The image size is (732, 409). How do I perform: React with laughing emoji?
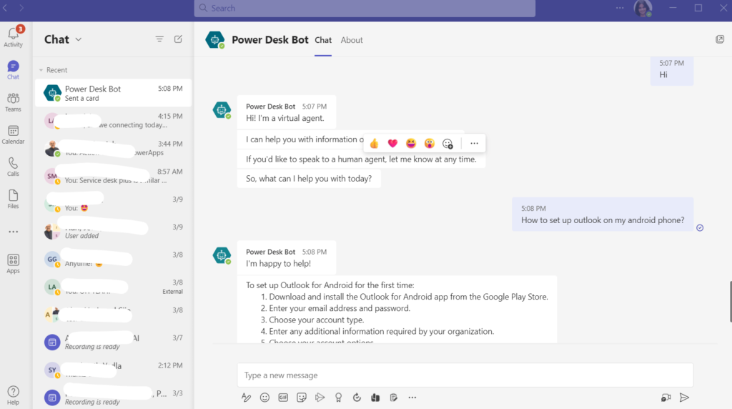click(411, 143)
